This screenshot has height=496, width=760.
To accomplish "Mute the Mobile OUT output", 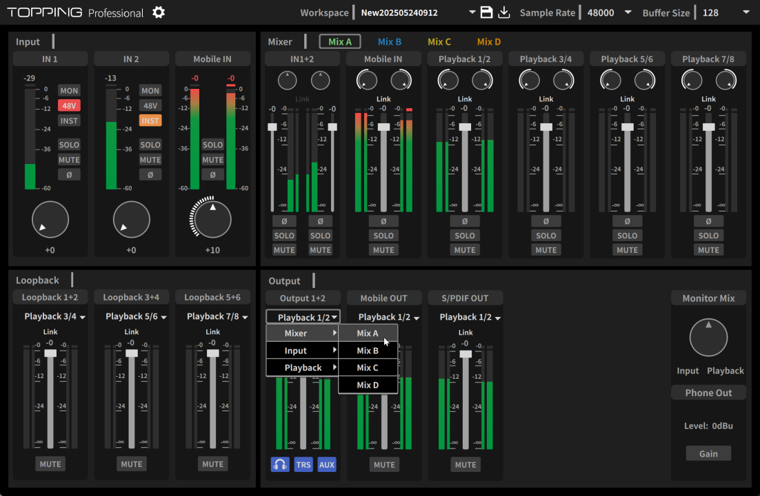I will pos(384,464).
